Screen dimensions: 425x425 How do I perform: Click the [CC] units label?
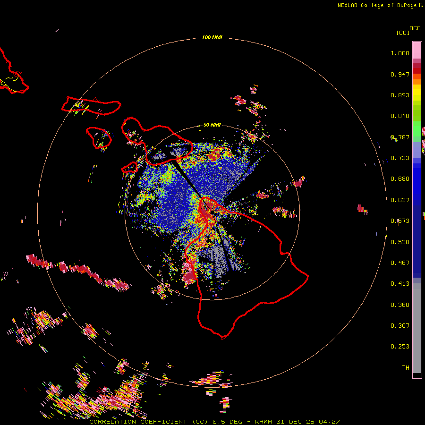click(403, 33)
